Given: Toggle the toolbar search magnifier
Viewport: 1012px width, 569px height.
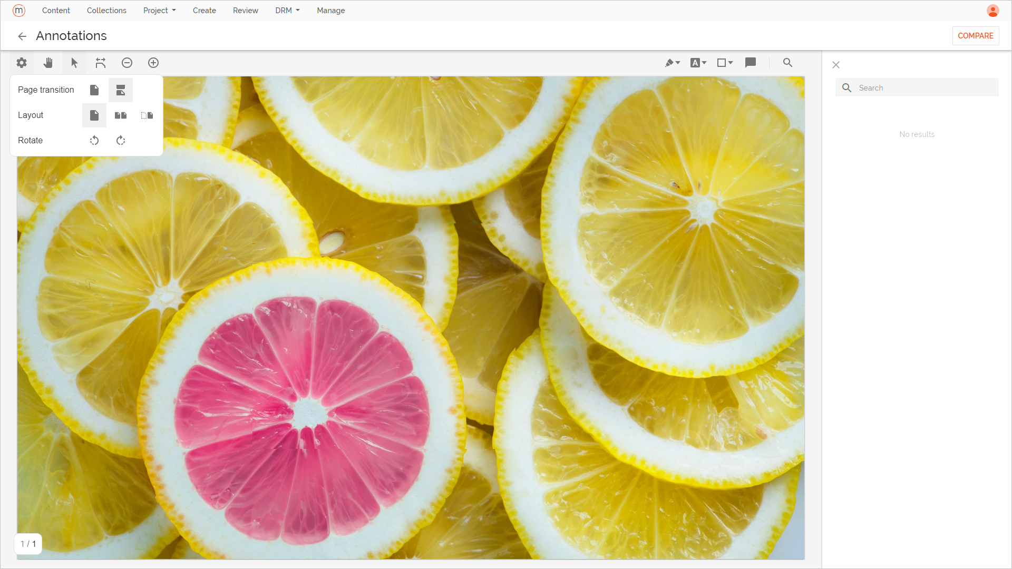Looking at the screenshot, I should point(787,63).
